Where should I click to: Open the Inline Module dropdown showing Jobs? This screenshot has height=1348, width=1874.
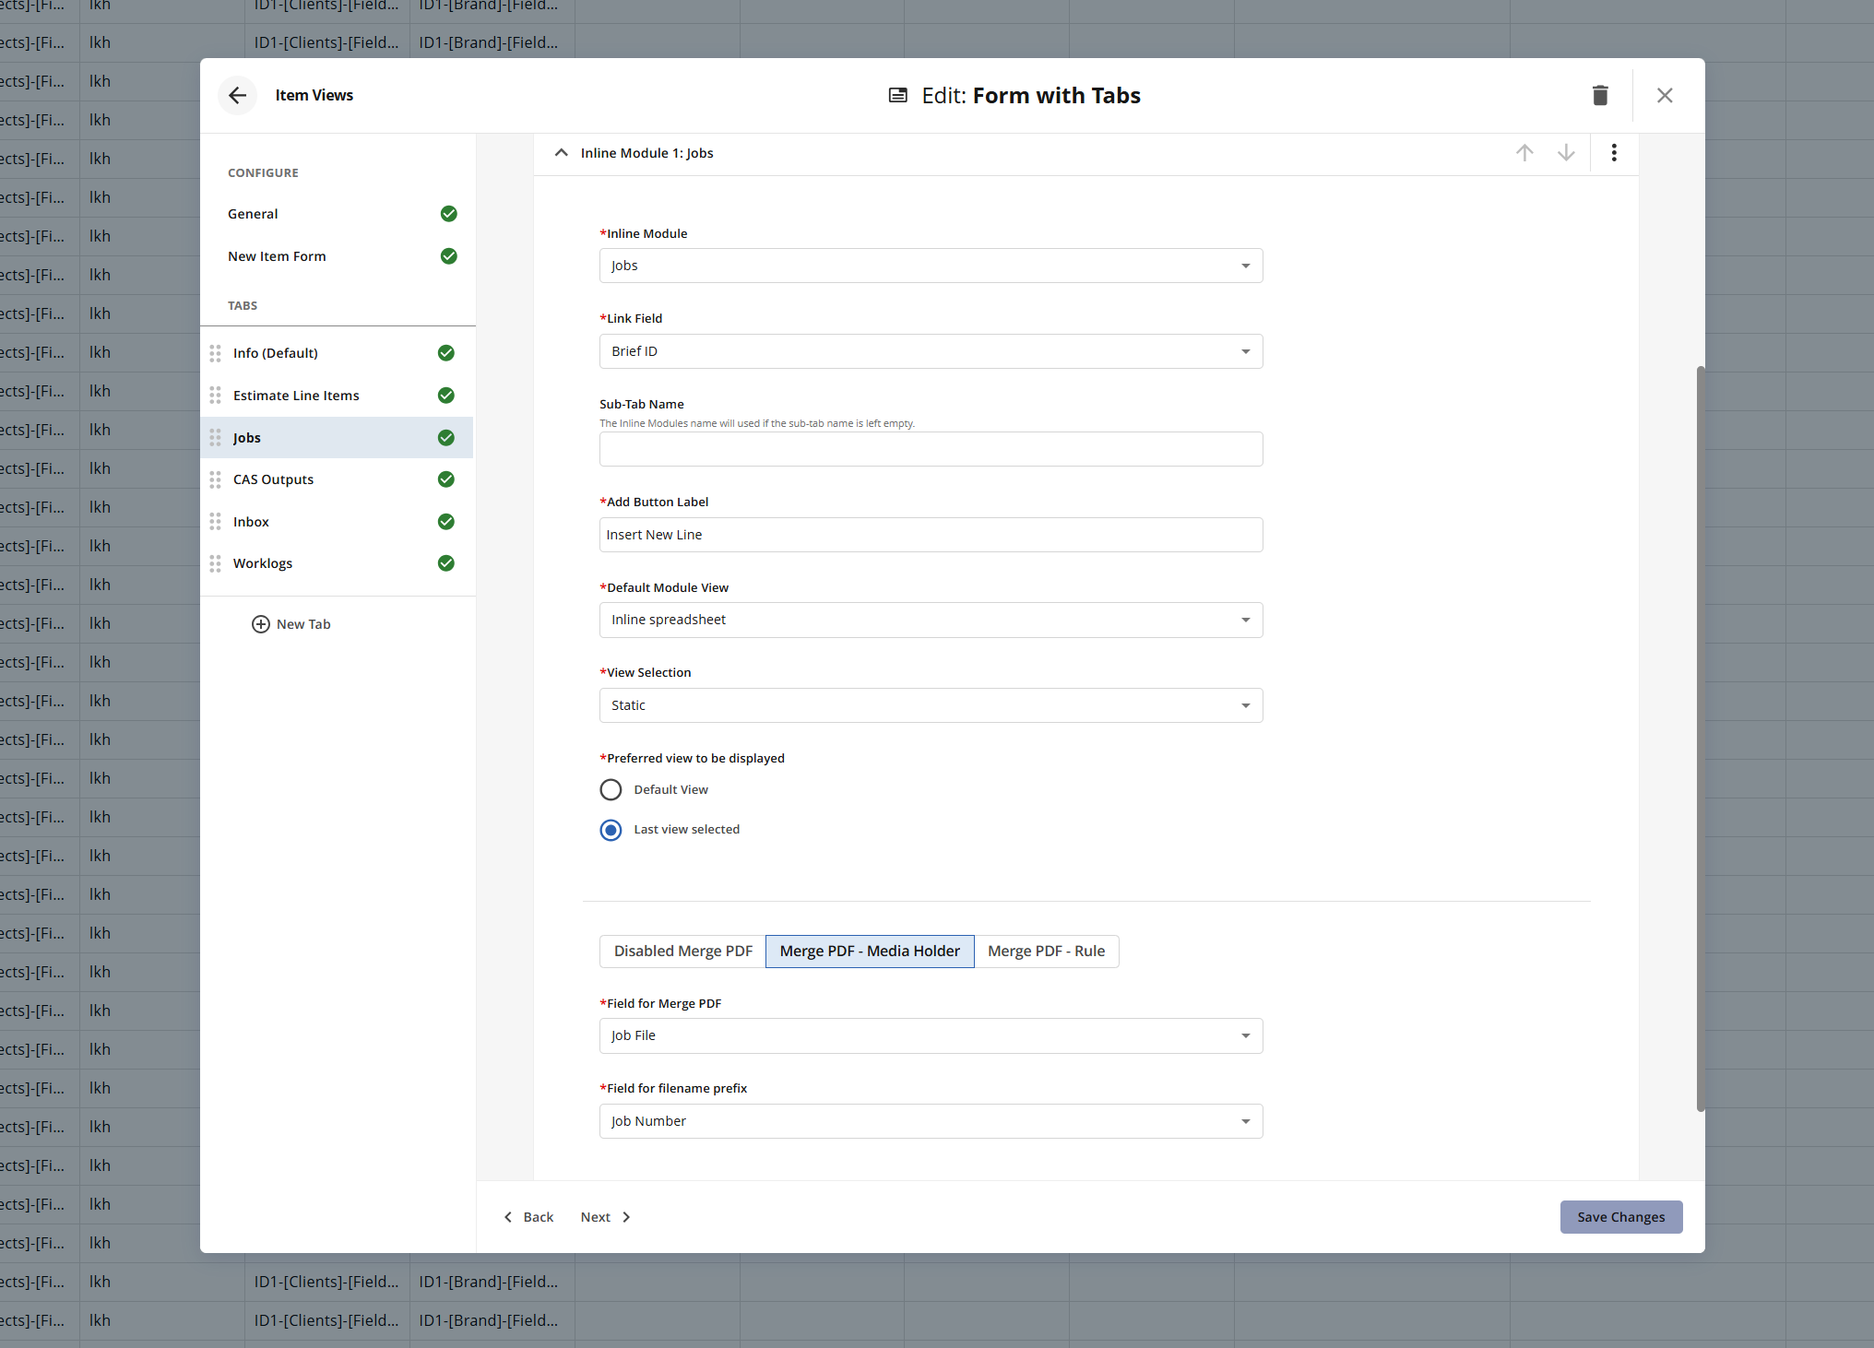tap(931, 266)
